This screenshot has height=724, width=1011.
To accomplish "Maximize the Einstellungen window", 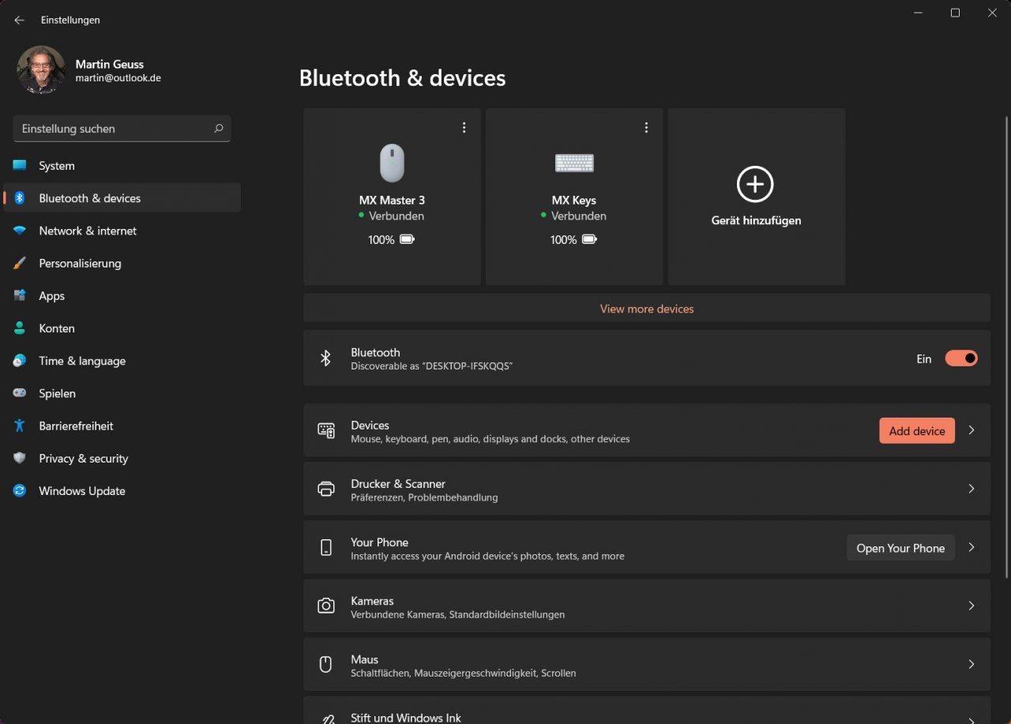I will pyautogui.click(x=955, y=13).
